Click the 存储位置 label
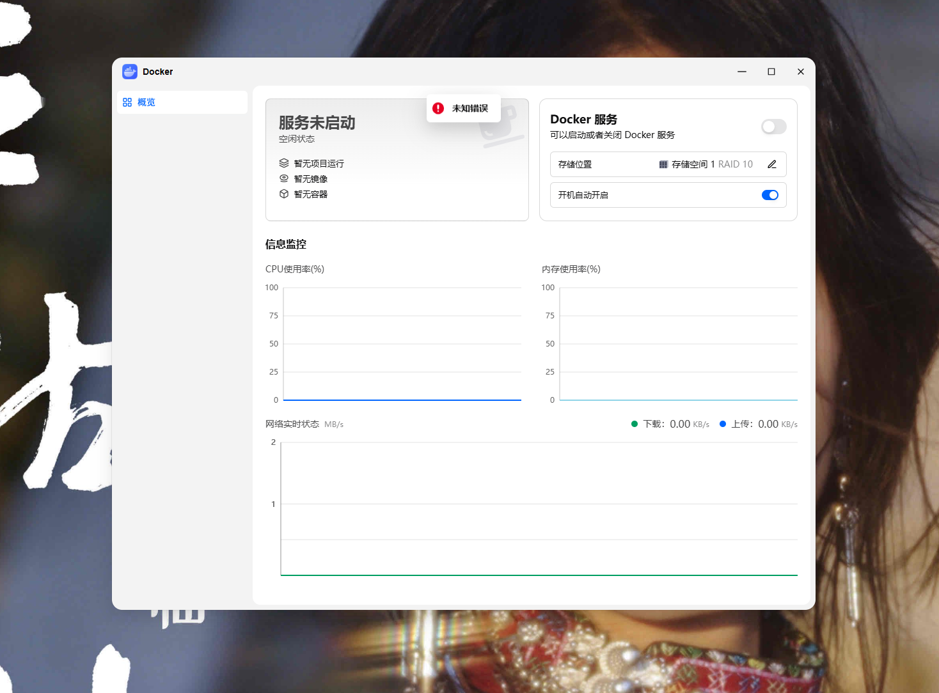939x693 pixels. (575, 164)
